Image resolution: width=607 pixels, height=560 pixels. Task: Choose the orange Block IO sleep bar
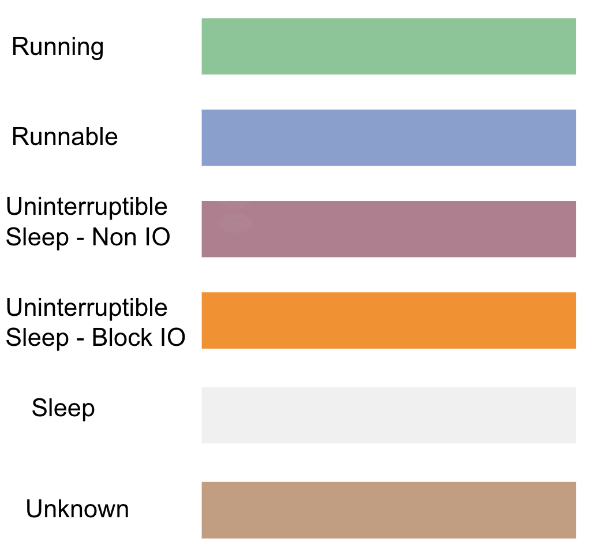[x=388, y=320]
